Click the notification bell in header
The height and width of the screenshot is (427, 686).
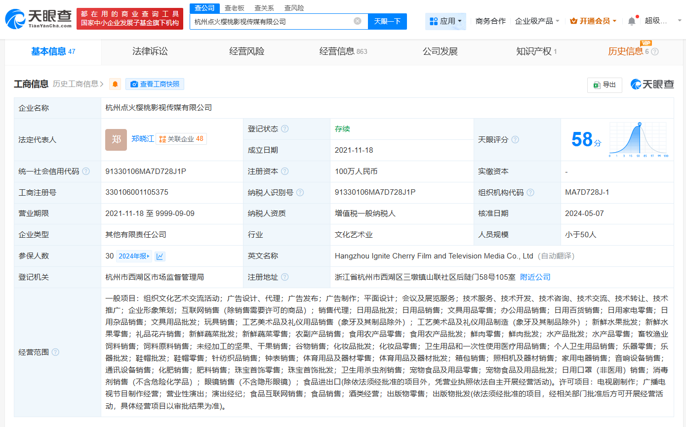pos(632,21)
